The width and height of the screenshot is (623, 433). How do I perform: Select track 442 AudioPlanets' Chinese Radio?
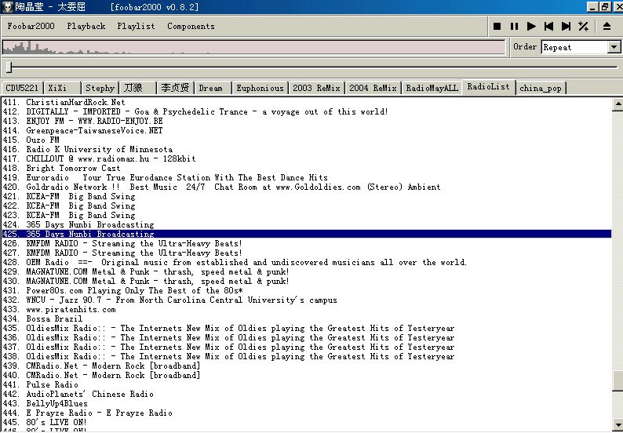point(306,395)
